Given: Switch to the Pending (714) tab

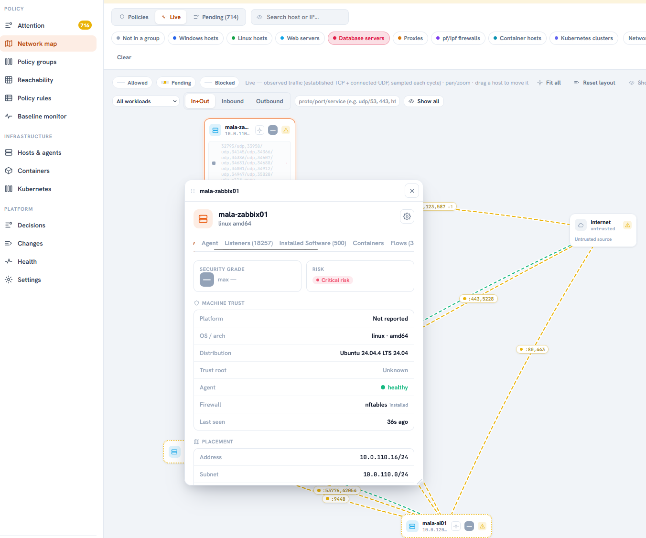Looking at the screenshot, I should [216, 17].
